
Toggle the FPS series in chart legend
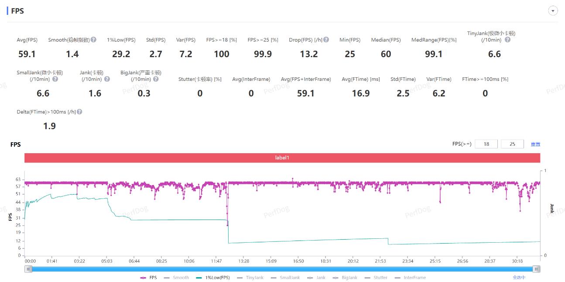148,278
